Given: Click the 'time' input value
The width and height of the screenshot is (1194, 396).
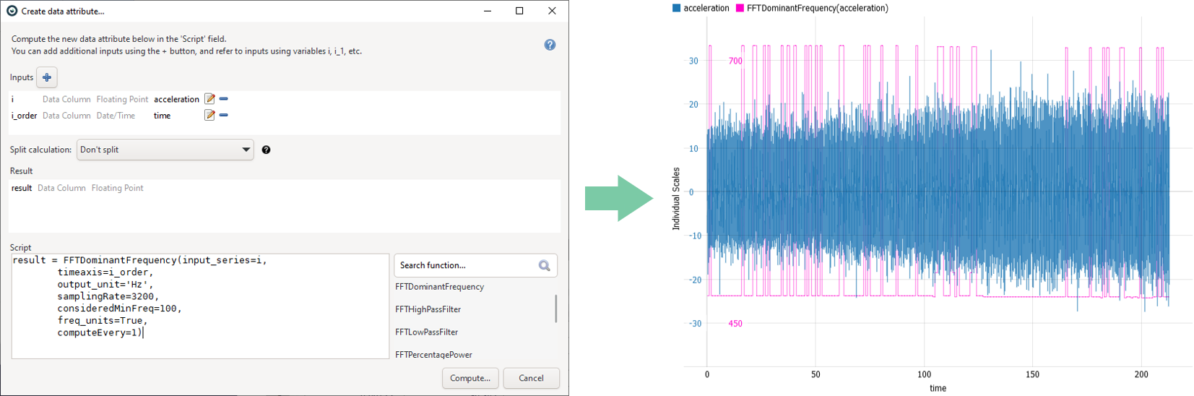Looking at the screenshot, I should (162, 116).
